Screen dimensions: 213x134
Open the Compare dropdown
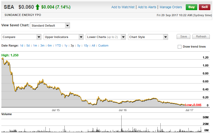pyautogui.click(x=22, y=37)
